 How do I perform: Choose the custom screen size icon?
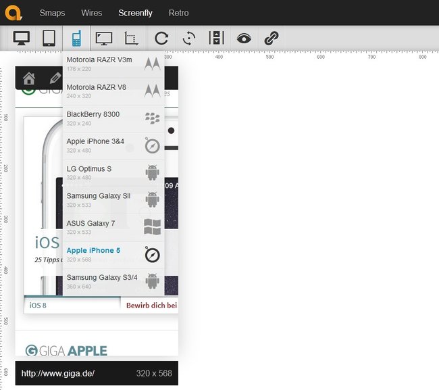(131, 39)
